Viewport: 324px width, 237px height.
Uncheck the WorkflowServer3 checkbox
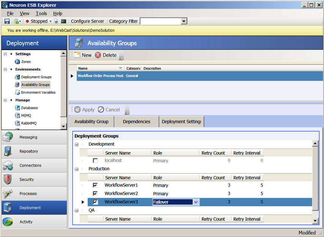click(x=95, y=202)
